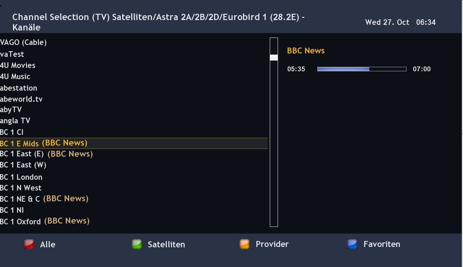The width and height of the screenshot is (463, 267).
Task: Click the BBC News programme progress bar
Action: [x=362, y=69]
